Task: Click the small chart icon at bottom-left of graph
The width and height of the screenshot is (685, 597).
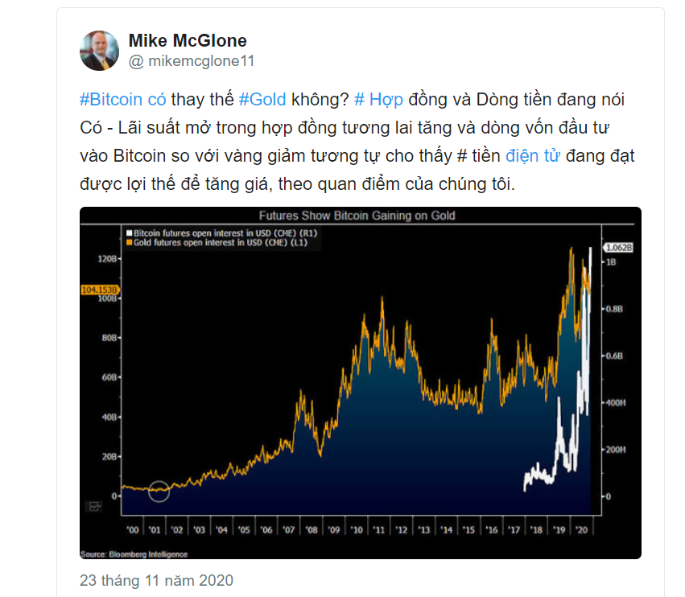Action: pos(94,507)
